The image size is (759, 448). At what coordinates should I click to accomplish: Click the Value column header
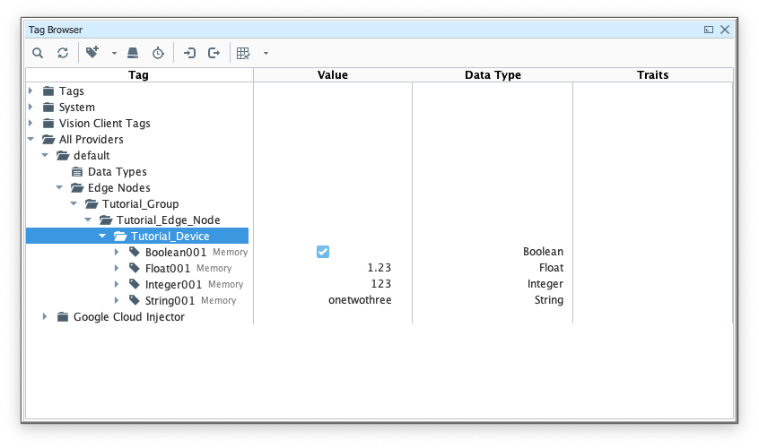pos(332,75)
